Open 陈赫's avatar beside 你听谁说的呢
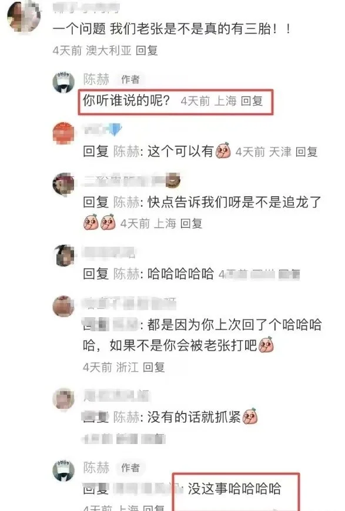This screenshot has width=345, height=511. pyautogui.click(x=63, y=82)
